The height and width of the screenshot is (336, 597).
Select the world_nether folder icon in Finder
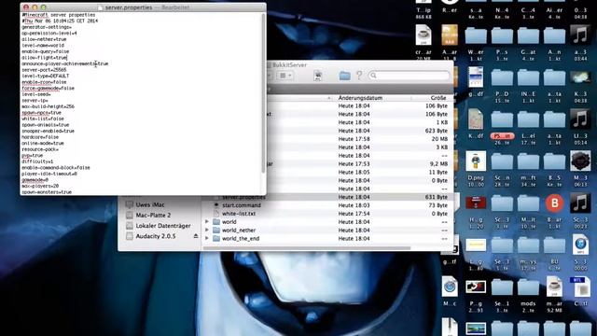[x=216, y=231]
